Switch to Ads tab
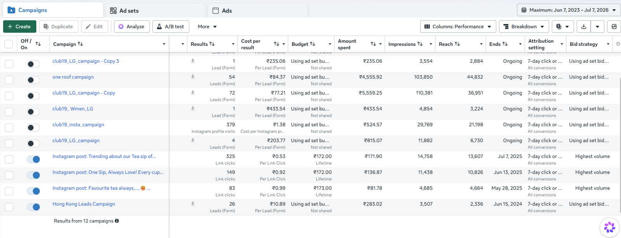This screenshot has width=621, height=238. (x=258, y=10)
